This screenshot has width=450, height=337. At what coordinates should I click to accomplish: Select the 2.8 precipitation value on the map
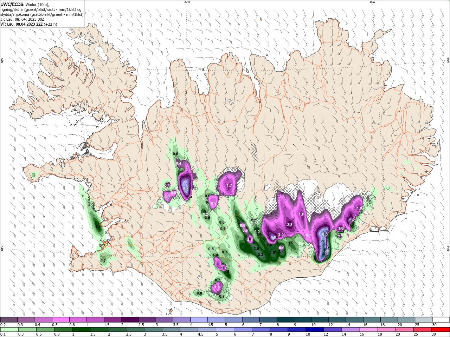(290, 225)
